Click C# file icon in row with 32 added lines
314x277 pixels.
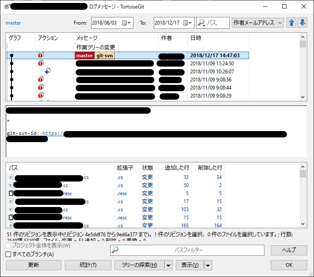click(11, 177)
